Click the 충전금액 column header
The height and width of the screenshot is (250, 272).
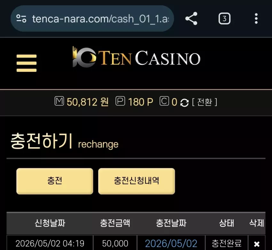[x=115, y=223]
